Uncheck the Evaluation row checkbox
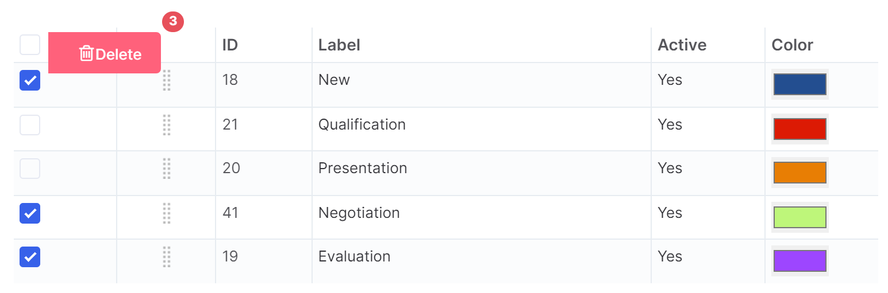 click(30, 257)
